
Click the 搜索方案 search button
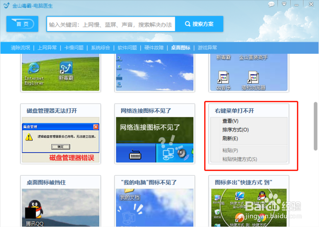pos(199,24)
